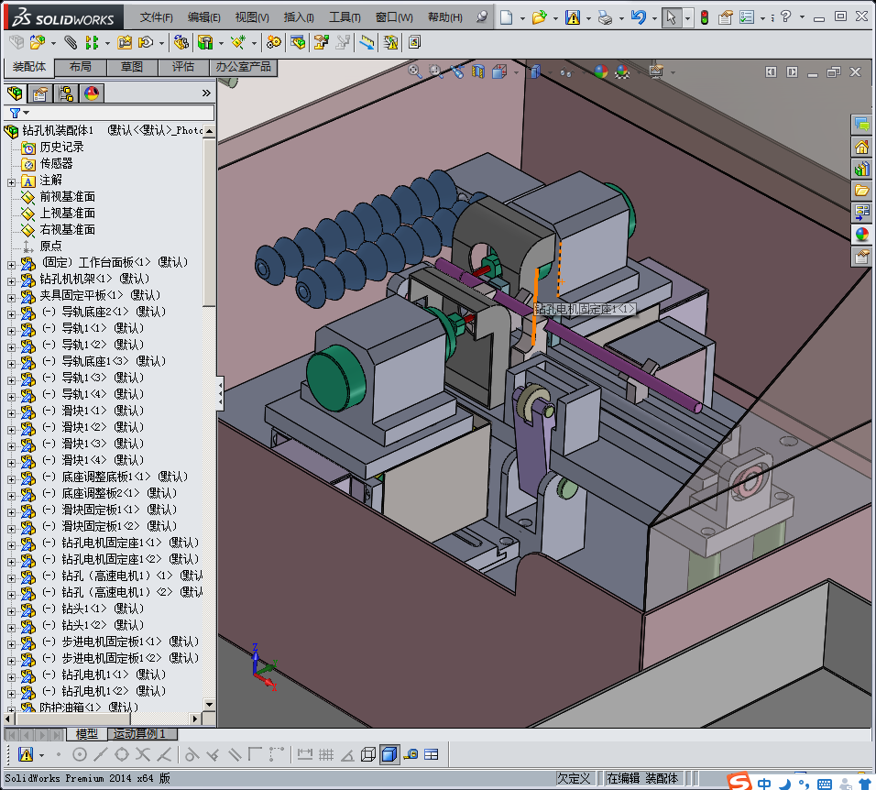Click the New Motion Study gear icon

click(274, 42)
